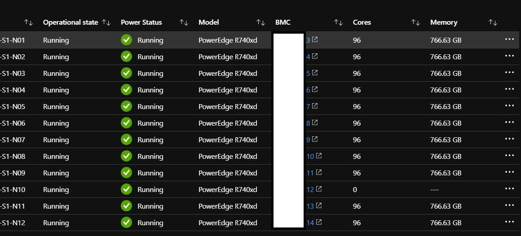Image resolution: width=521 pixels, height=236 pixels.
Task: Sort table by Model column arrows
Action: (x=260, y=22)
